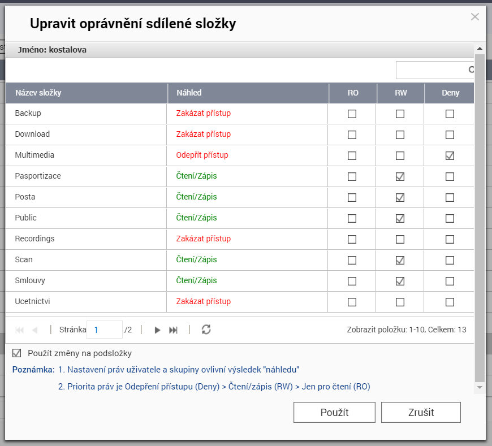Uncheck Deny for Multimedia folder
Image resolution: width=492 pixels, height=446 pixels.
tap(450, 155)
